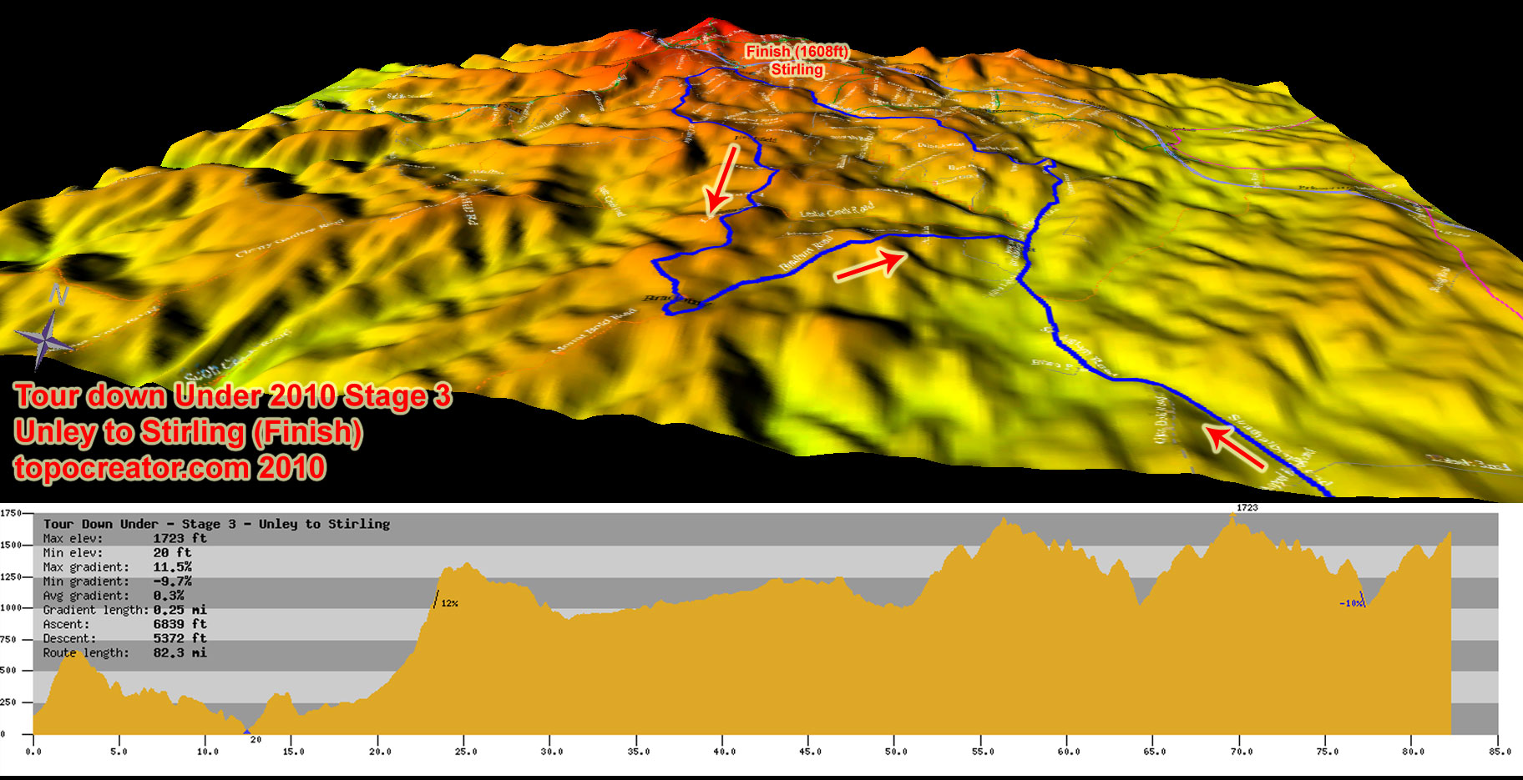The image size is (1523, 780).
Task: Click the '20 ft' min elevation value
Action: (172, 552)
